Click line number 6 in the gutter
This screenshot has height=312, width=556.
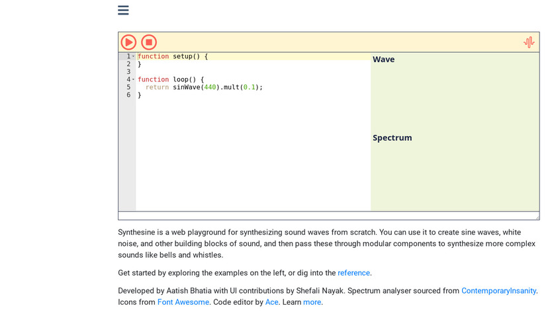click(128, 95)
